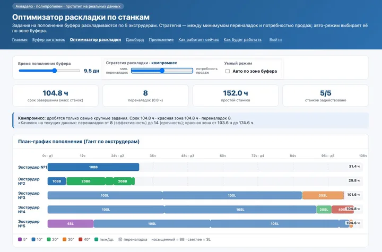This screenshot has width=382, height=252.
Task: Click the Экструдер №4 row label
Action: pos(29,210)
